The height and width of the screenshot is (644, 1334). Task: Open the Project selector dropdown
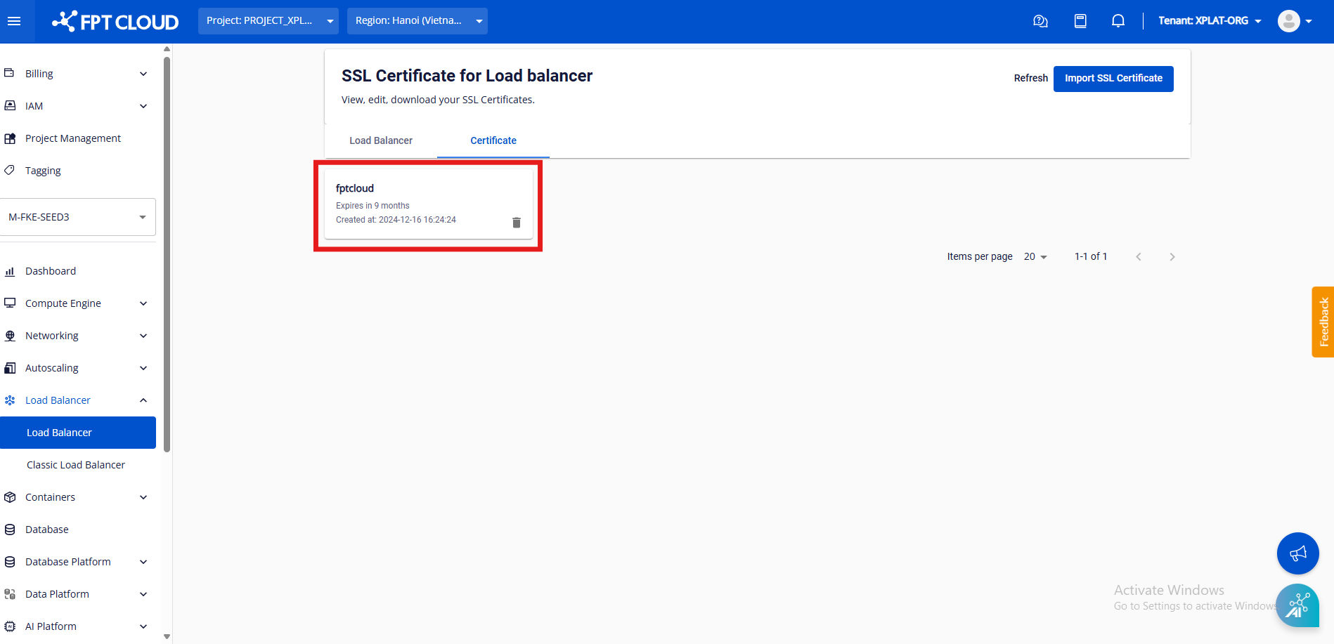click(268, 21)
